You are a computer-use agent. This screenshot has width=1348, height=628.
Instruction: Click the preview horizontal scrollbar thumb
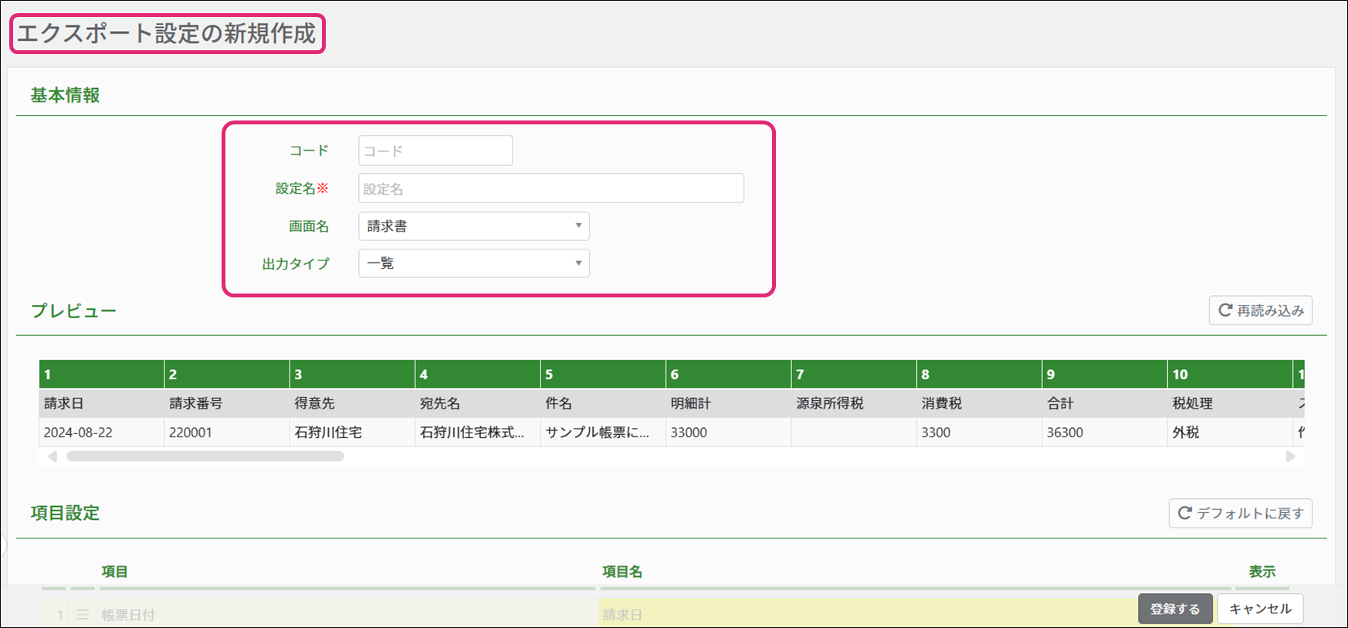(205, 457)
